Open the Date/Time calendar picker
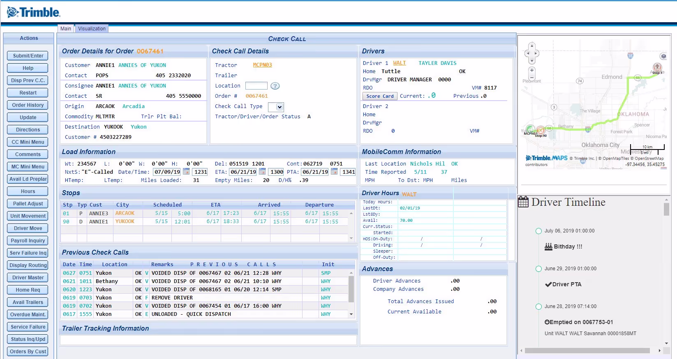Viewport: 677px width, 359px height. (186, 172)
